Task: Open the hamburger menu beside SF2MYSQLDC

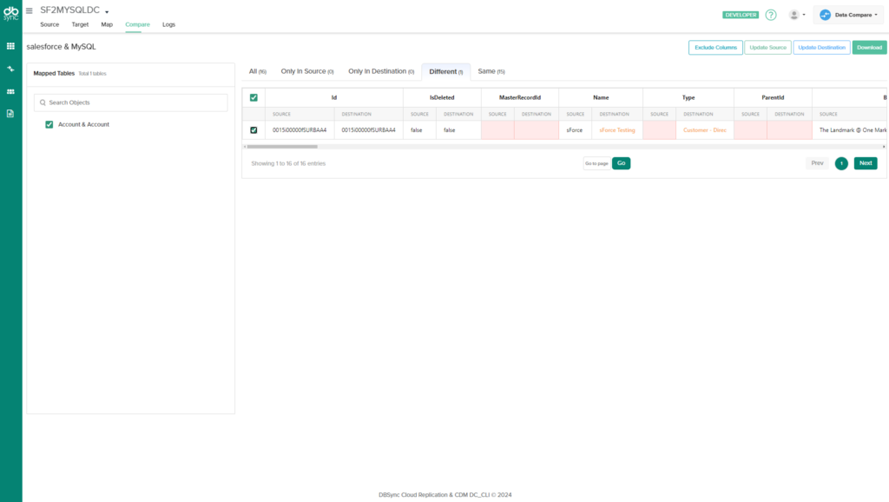Action: (x=30, y=10)
